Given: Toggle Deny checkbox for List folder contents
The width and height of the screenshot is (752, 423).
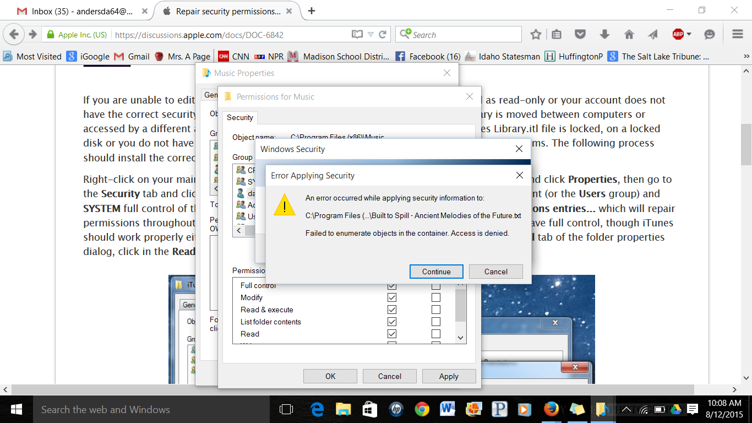Looking at the screenshot, I should click(436, 322).
